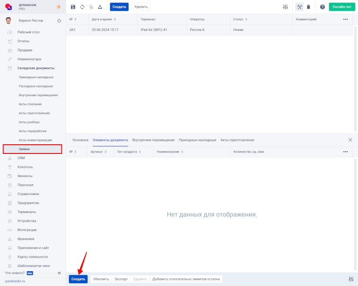Open the three dots menu in elements table header

tap(345, 152)
